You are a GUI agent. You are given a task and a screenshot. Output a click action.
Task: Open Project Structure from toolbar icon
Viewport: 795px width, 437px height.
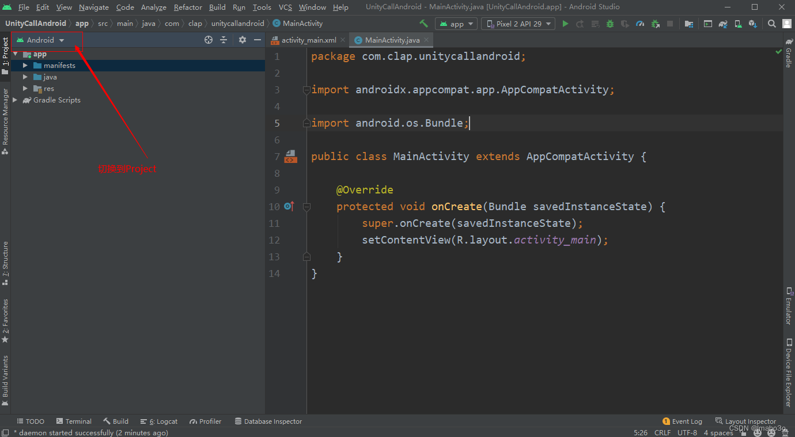pos(689,24)
